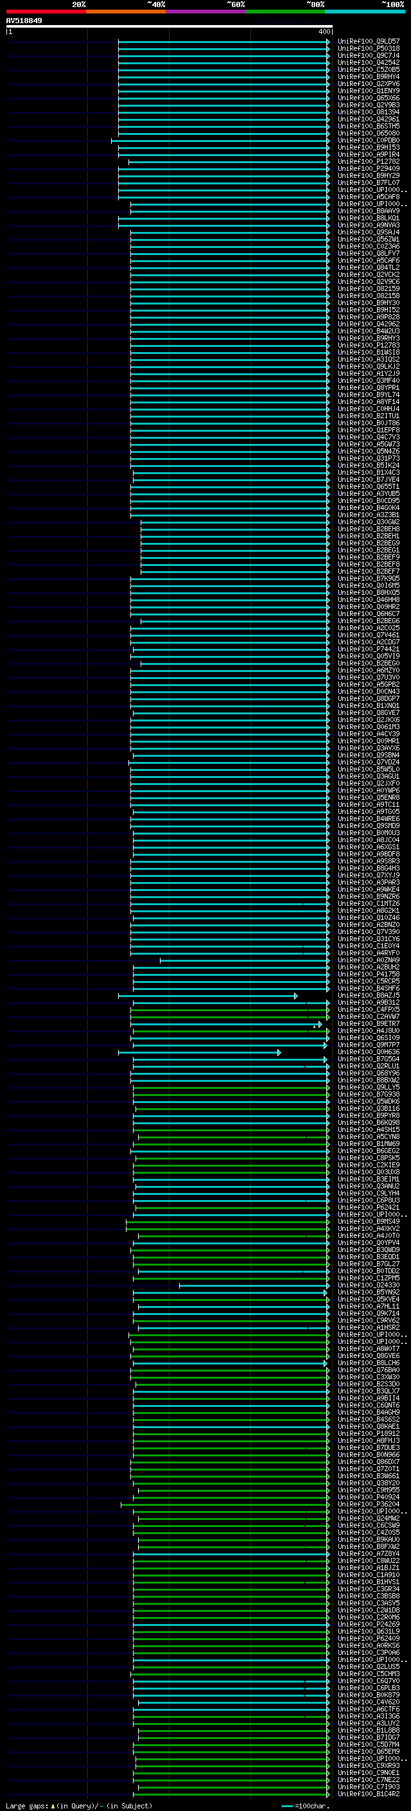Select label UniRef100_Q9LLY5

pos(368,1088)
